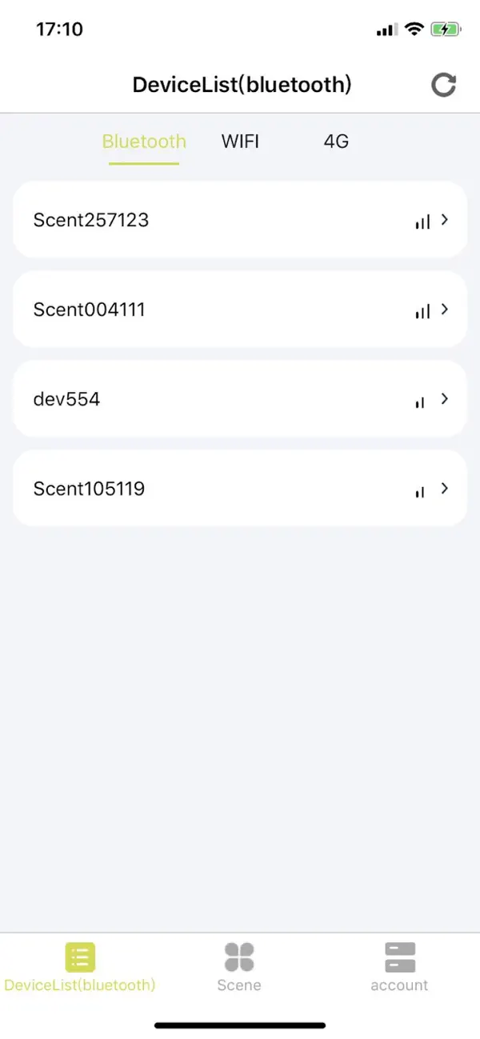The width and height of the screenshot is (480, 1039).
Task: Switch to the WIFI tab
Action: coord(239,142)
